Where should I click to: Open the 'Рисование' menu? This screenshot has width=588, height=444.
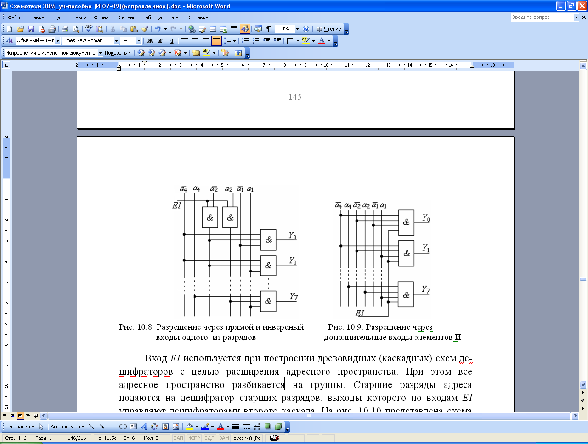[20, 427]
